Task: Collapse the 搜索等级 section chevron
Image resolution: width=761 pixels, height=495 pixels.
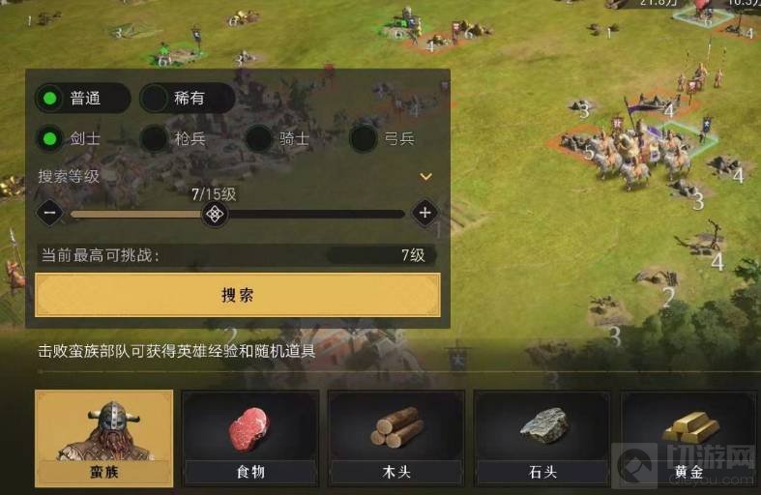Action: (x=425, y=177)
